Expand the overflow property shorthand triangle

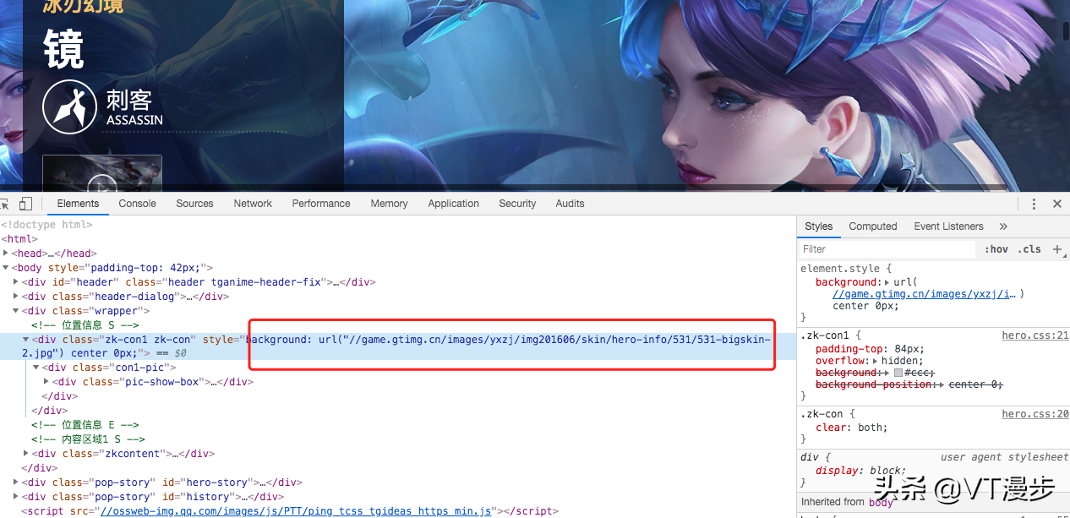pos(875,361)
